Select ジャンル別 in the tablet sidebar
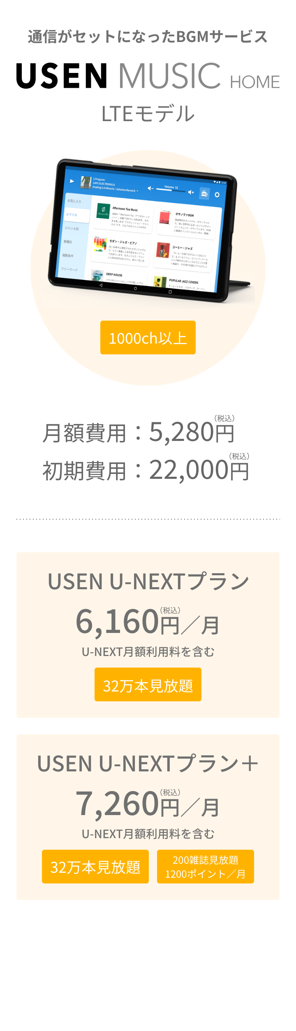296x1031 pixels. coord(71,228)
